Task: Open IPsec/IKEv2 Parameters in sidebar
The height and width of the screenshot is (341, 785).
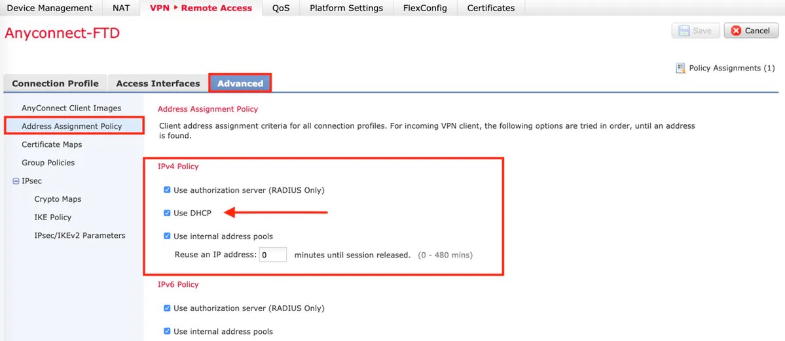Action: pyautogui.click(x=80, y=235)
